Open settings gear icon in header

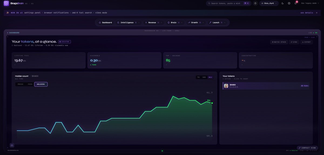coord(289,3)
